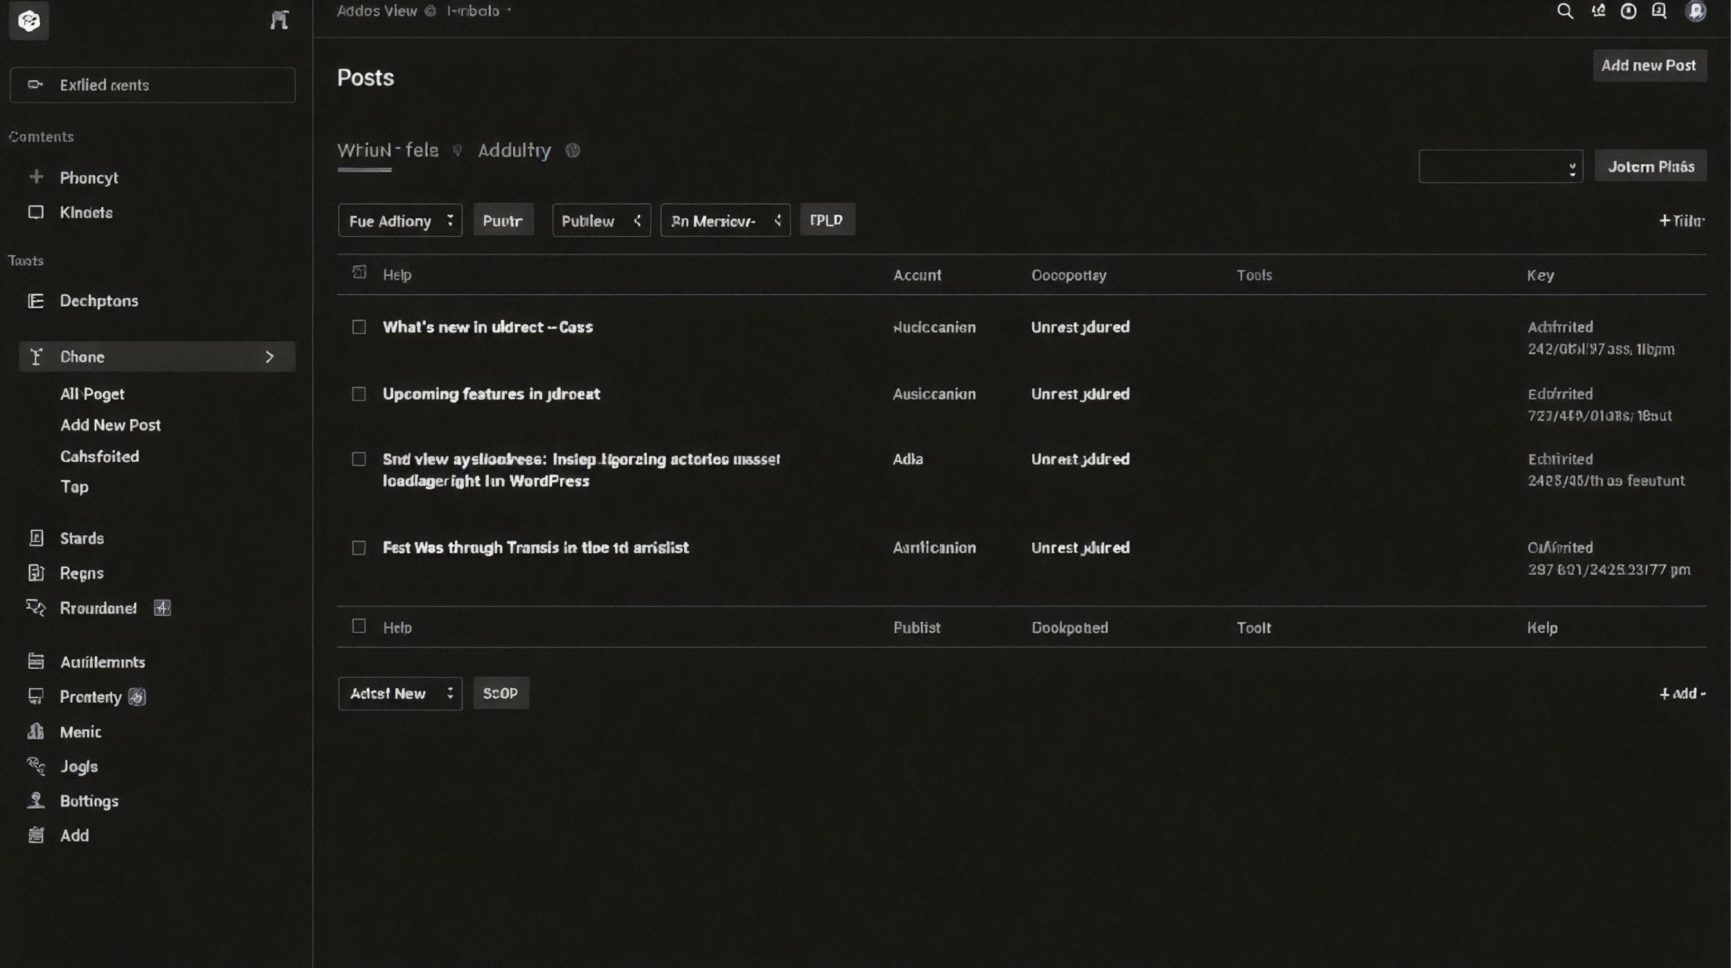Click the Add new Post button
Image resolution: width=1731 pixels, height=968 pixels.
click(1649, 65)
